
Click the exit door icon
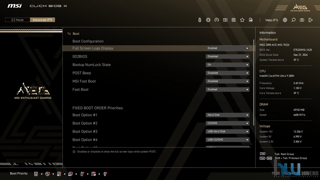point(310,20)
